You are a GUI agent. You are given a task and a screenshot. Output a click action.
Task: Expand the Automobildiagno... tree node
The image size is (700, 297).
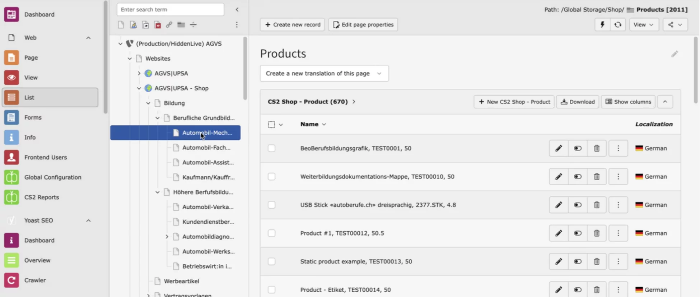(167, 237)
